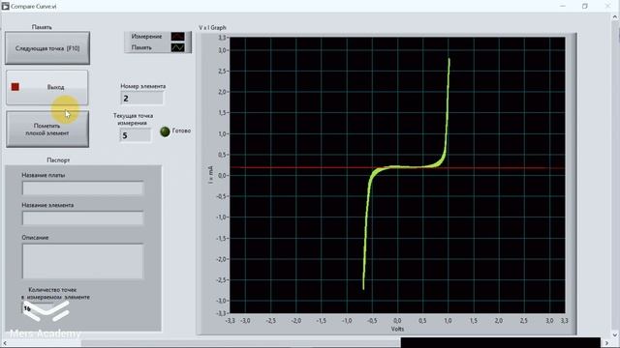The image size is (620, 348).
Task: Click the 3,3 maximum value on the x-axis
Action: tap(564, 321)
